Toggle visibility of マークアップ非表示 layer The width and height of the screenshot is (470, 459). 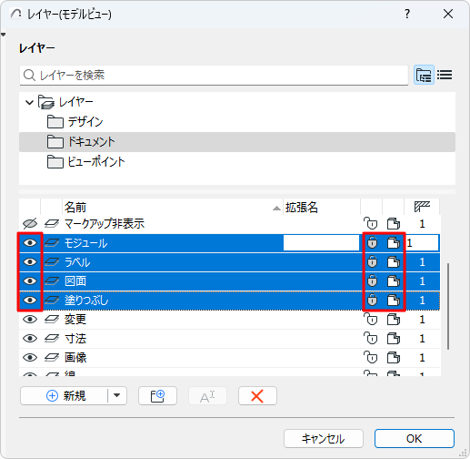tap(30, 224)
